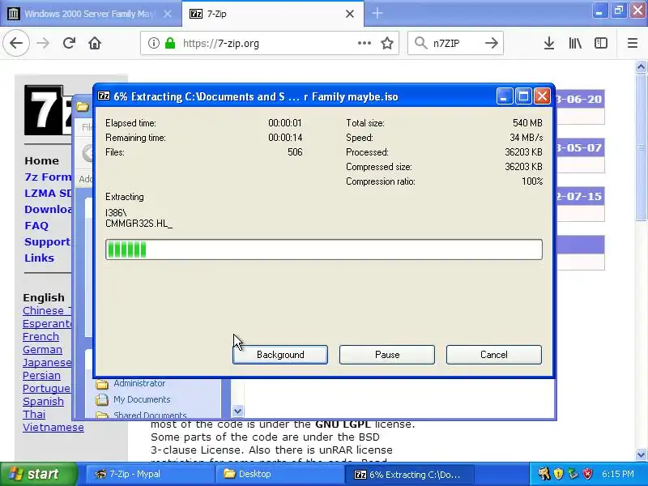This screenshot has height=486, width=648.
Task: Open the downloads panel
Action: coord(549,43)
